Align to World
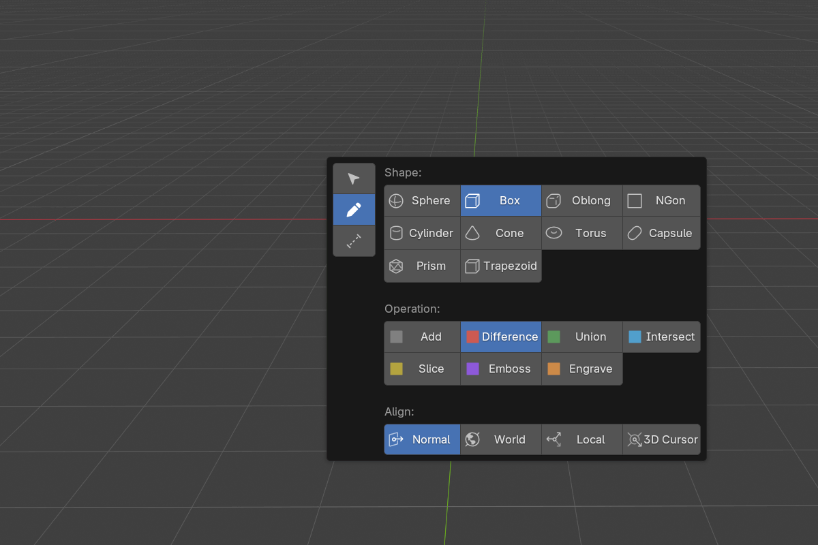The image size is (818, 545). (501, 439)
